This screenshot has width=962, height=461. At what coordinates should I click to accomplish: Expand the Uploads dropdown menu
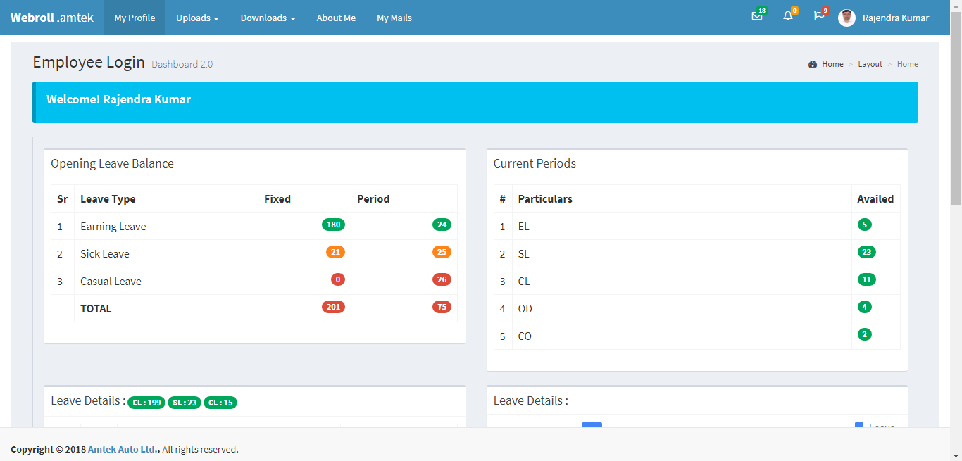click(x=197, y=18)
